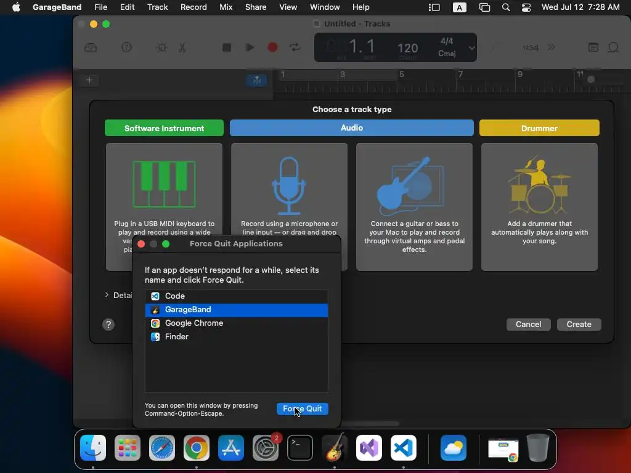Expand the Details disclosure triangle

(x=107, y=295)
